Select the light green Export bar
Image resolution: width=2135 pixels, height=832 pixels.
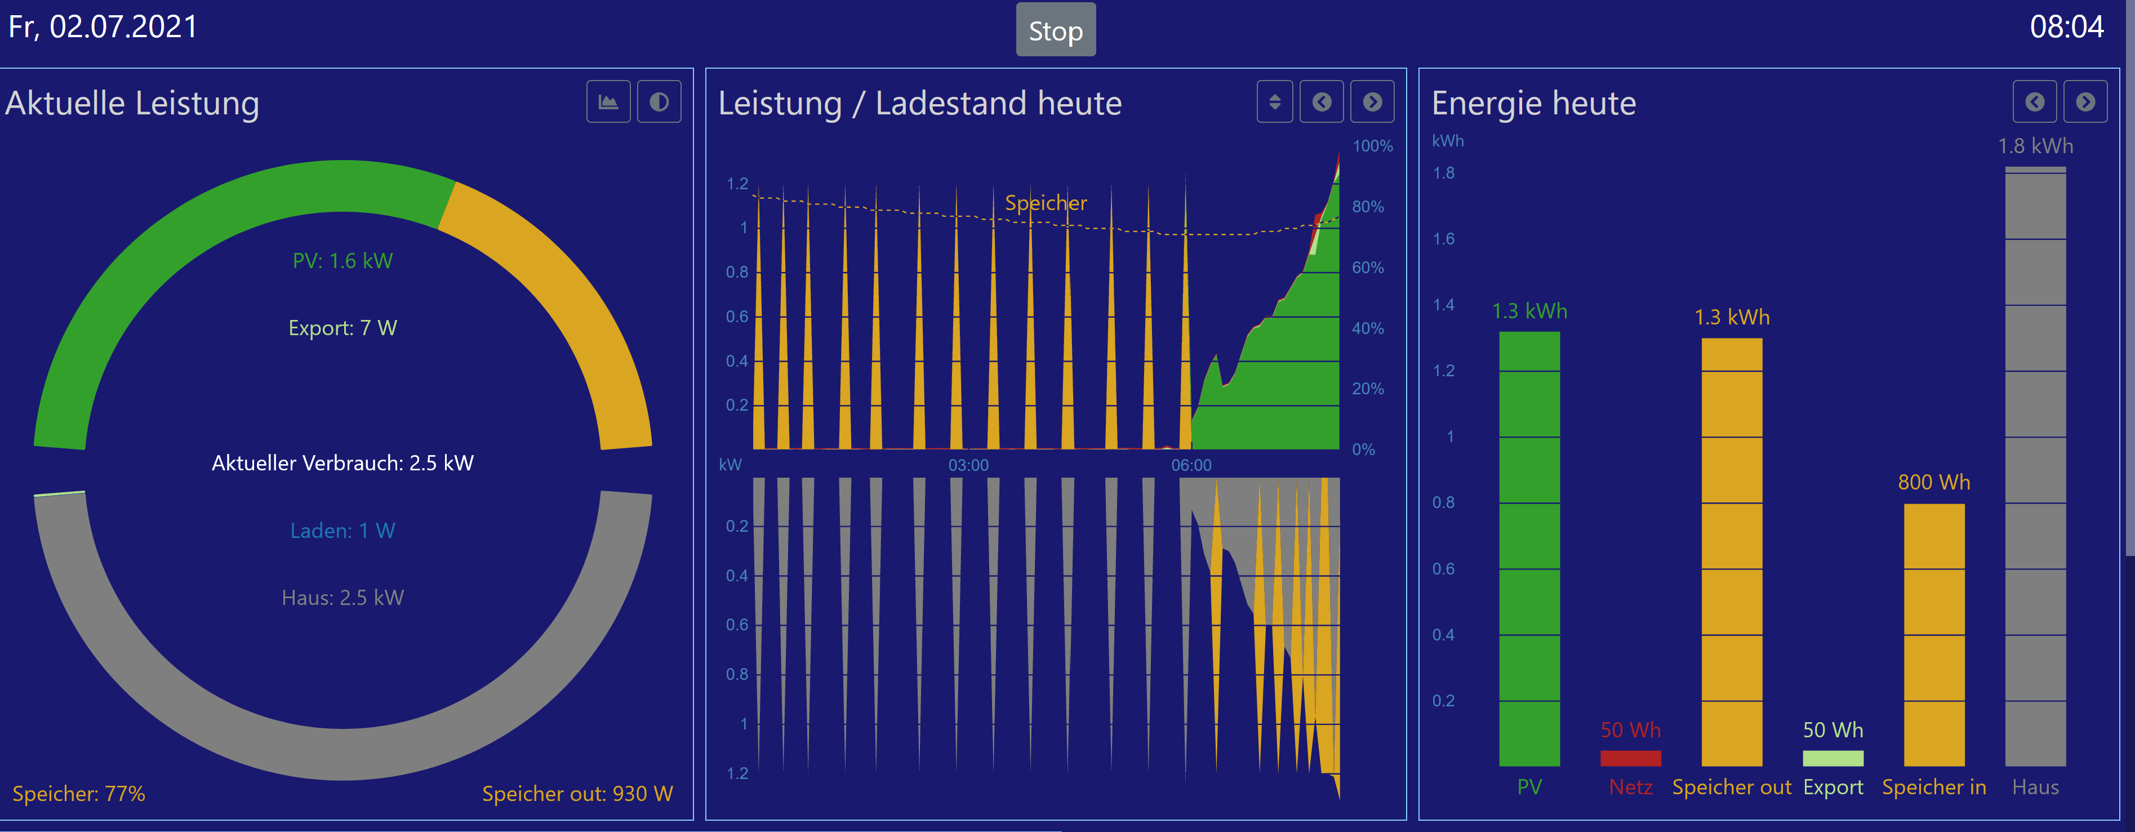[1832, 758]
